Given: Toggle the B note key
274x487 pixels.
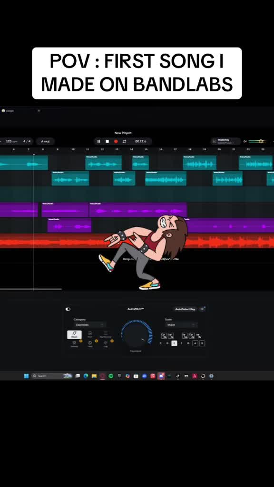Looking at the screenshot, I should pyautogui.click(x=202, y=343).
